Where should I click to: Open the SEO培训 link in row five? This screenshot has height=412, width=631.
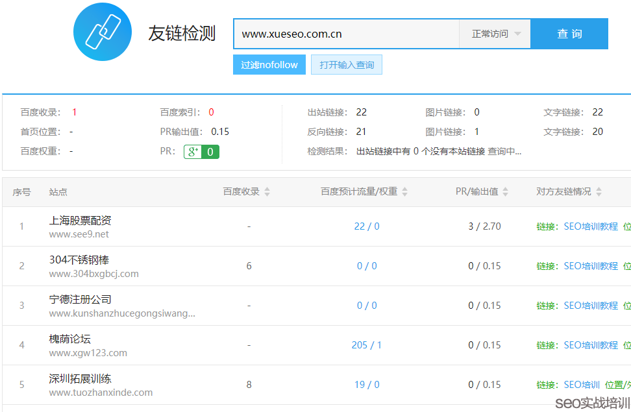[x=581, y=384]
